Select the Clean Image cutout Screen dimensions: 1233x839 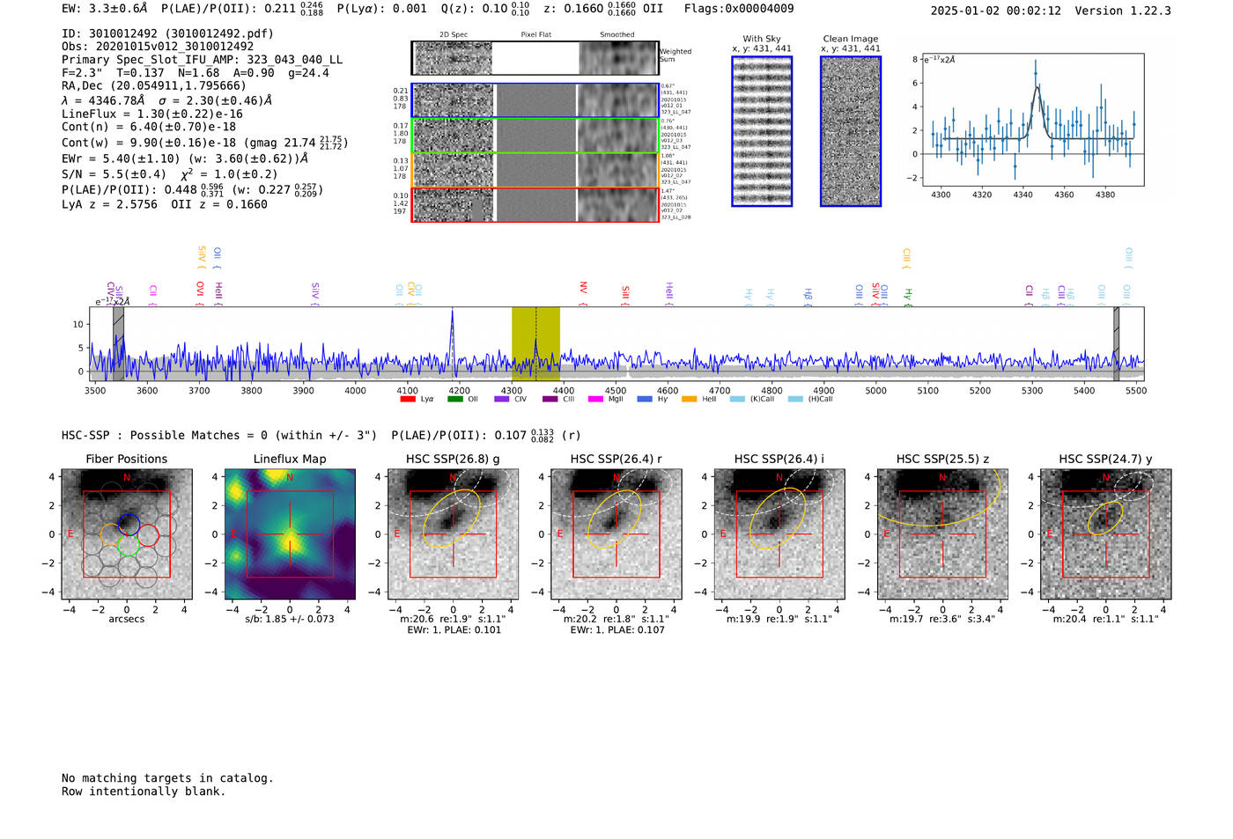coord(851,131)
